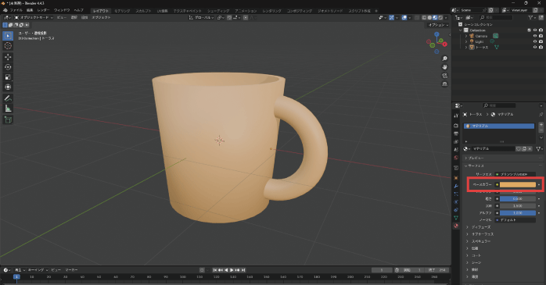
Task: Toggle fake user shield on material
Action: pyautogui.click(x=518, y=149)
